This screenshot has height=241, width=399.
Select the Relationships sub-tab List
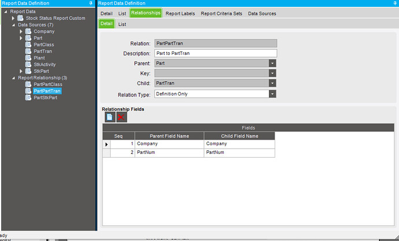pyautogui.click(x=122, y=24)
